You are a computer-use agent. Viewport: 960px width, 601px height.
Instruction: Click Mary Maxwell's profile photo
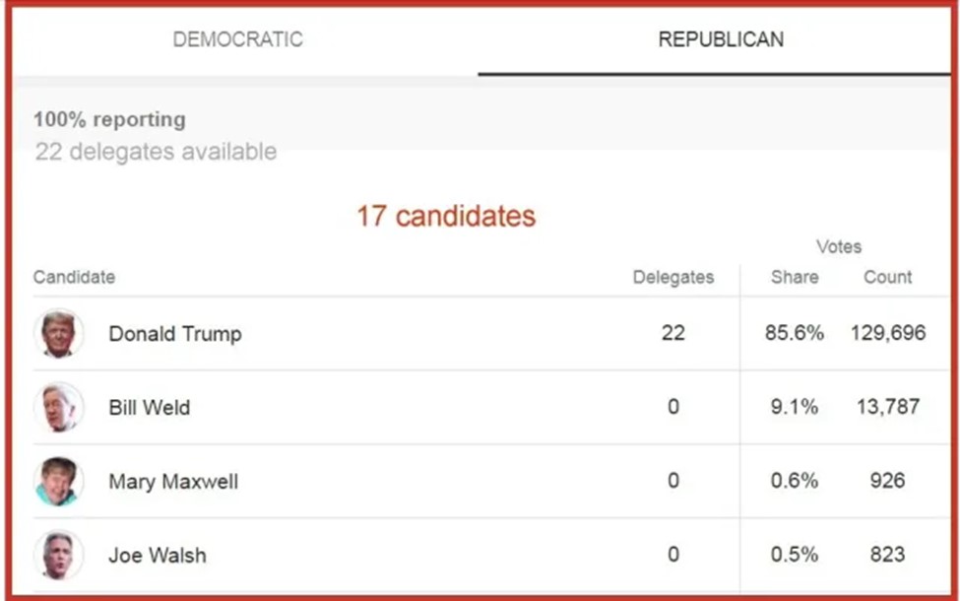click(x=60, y=482)
